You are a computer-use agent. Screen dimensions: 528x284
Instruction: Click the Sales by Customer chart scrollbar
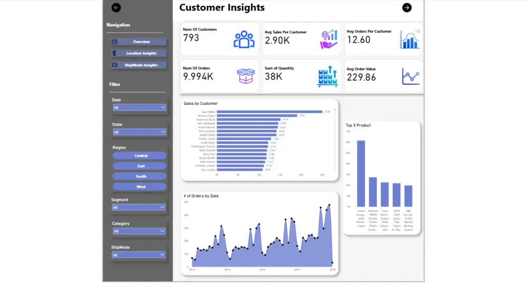334,141
